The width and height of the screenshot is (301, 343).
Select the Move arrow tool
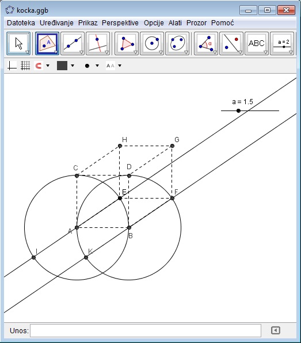(18, 43)
